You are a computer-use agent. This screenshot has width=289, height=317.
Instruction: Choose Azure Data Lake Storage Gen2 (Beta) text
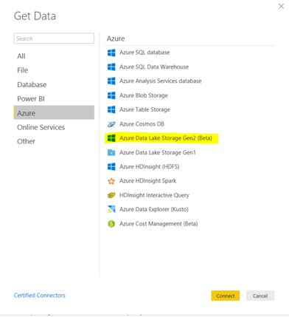tap(166, 138)
